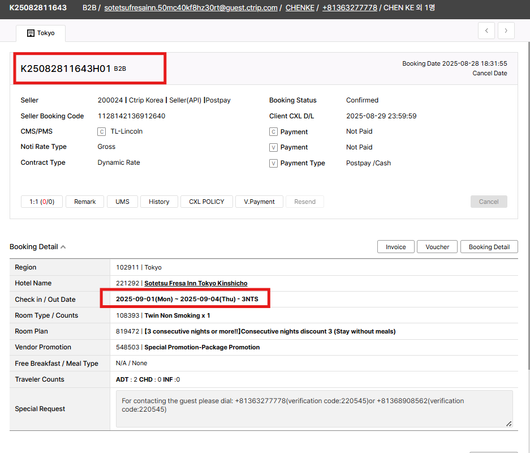Open the 1:1 (0/0) messages button
This screenshot has width=530, height=453.
42,202
